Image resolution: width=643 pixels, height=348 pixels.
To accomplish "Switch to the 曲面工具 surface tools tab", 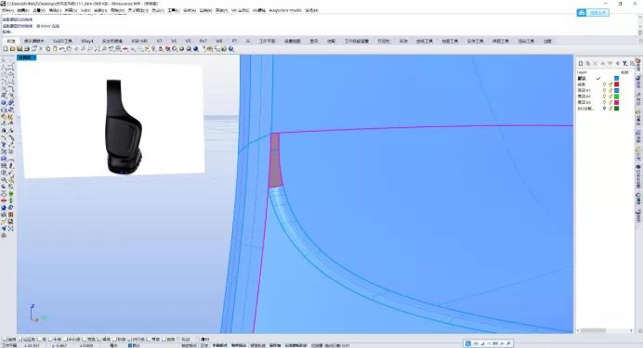I will click(450, 42).
